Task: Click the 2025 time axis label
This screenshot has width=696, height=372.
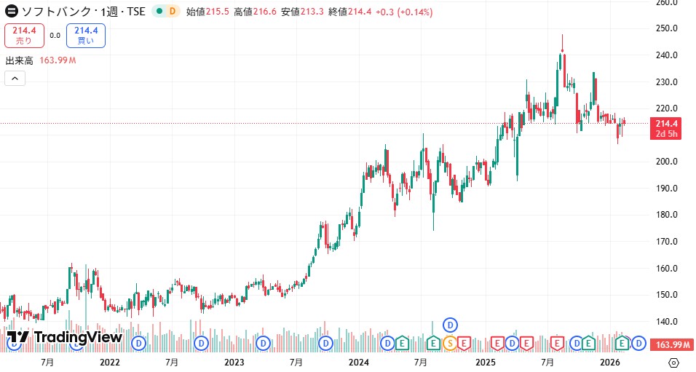Action: (485, 363)
